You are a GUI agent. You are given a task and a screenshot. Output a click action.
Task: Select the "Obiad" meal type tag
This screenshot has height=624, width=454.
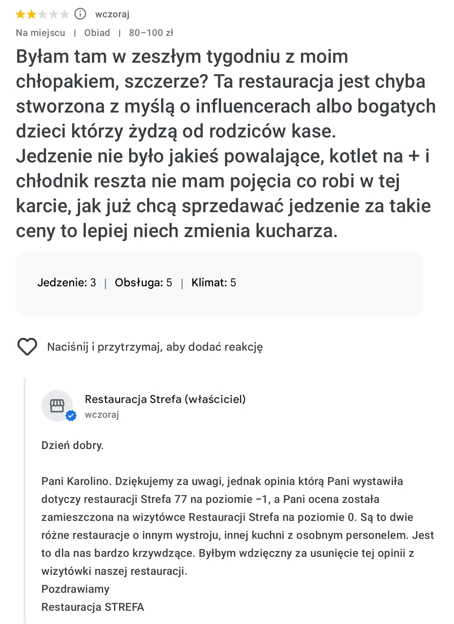(97, 33)
